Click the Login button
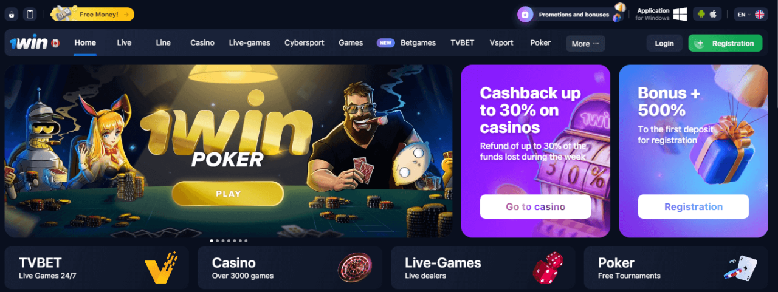Image resolution: width=778 pixels, height=292 pixels. [x=664, y=43]
